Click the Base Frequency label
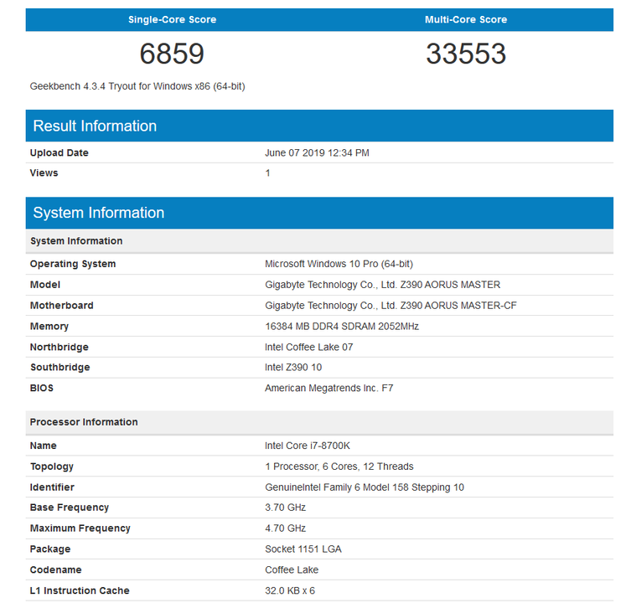Image resolution: width=626 pixels, height=603 pixels. coord(70,508)
